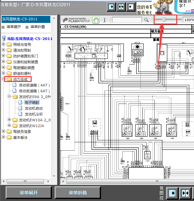The height and width of the screenshot is (201, 194).
Task: Click the bottom right-arrow view control
Action: click(x=172, y=193)
